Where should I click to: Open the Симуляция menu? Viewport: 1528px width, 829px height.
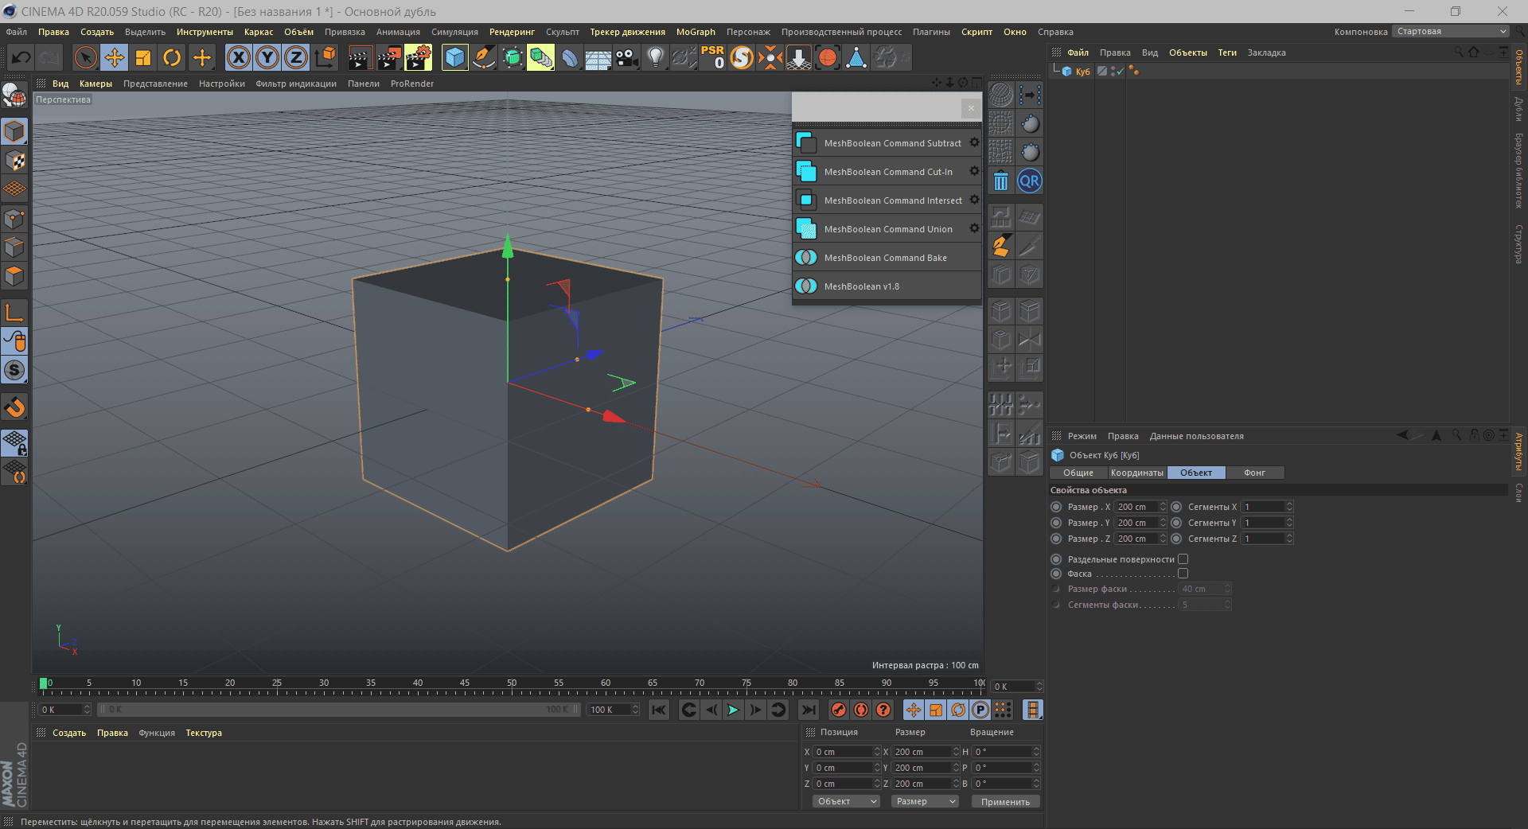click(x=454, y=32)
